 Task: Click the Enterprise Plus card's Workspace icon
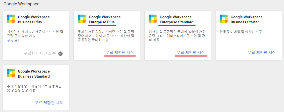tap(82, 19)
